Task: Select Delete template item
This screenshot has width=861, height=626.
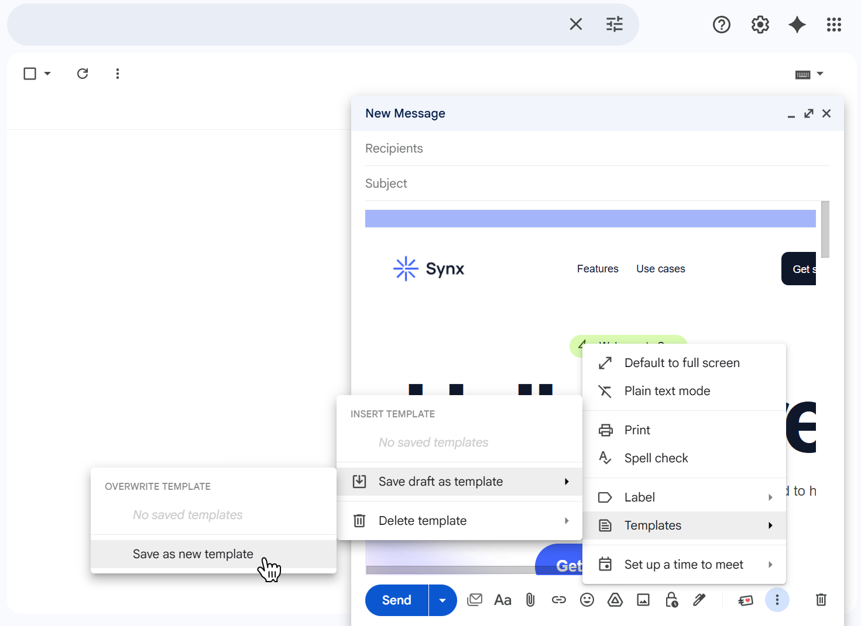Action: click(x=459, y=521)
